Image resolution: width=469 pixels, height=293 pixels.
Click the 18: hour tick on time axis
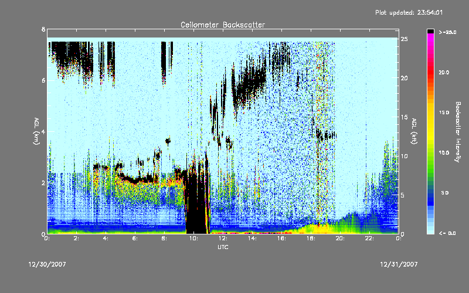coord(311,239)
